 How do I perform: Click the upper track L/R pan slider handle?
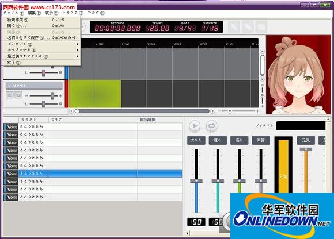click(x=44, y=73)
